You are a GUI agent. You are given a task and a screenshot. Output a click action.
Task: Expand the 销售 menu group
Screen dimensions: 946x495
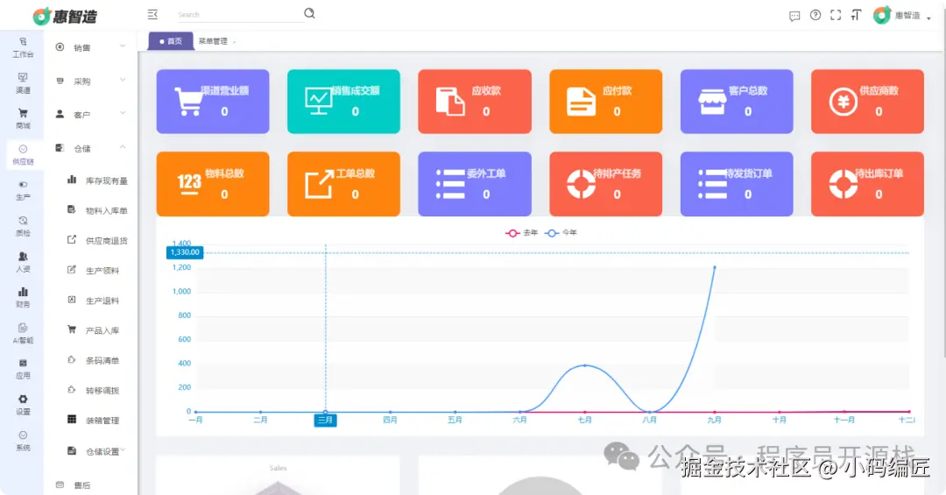(x=90, y=47)
